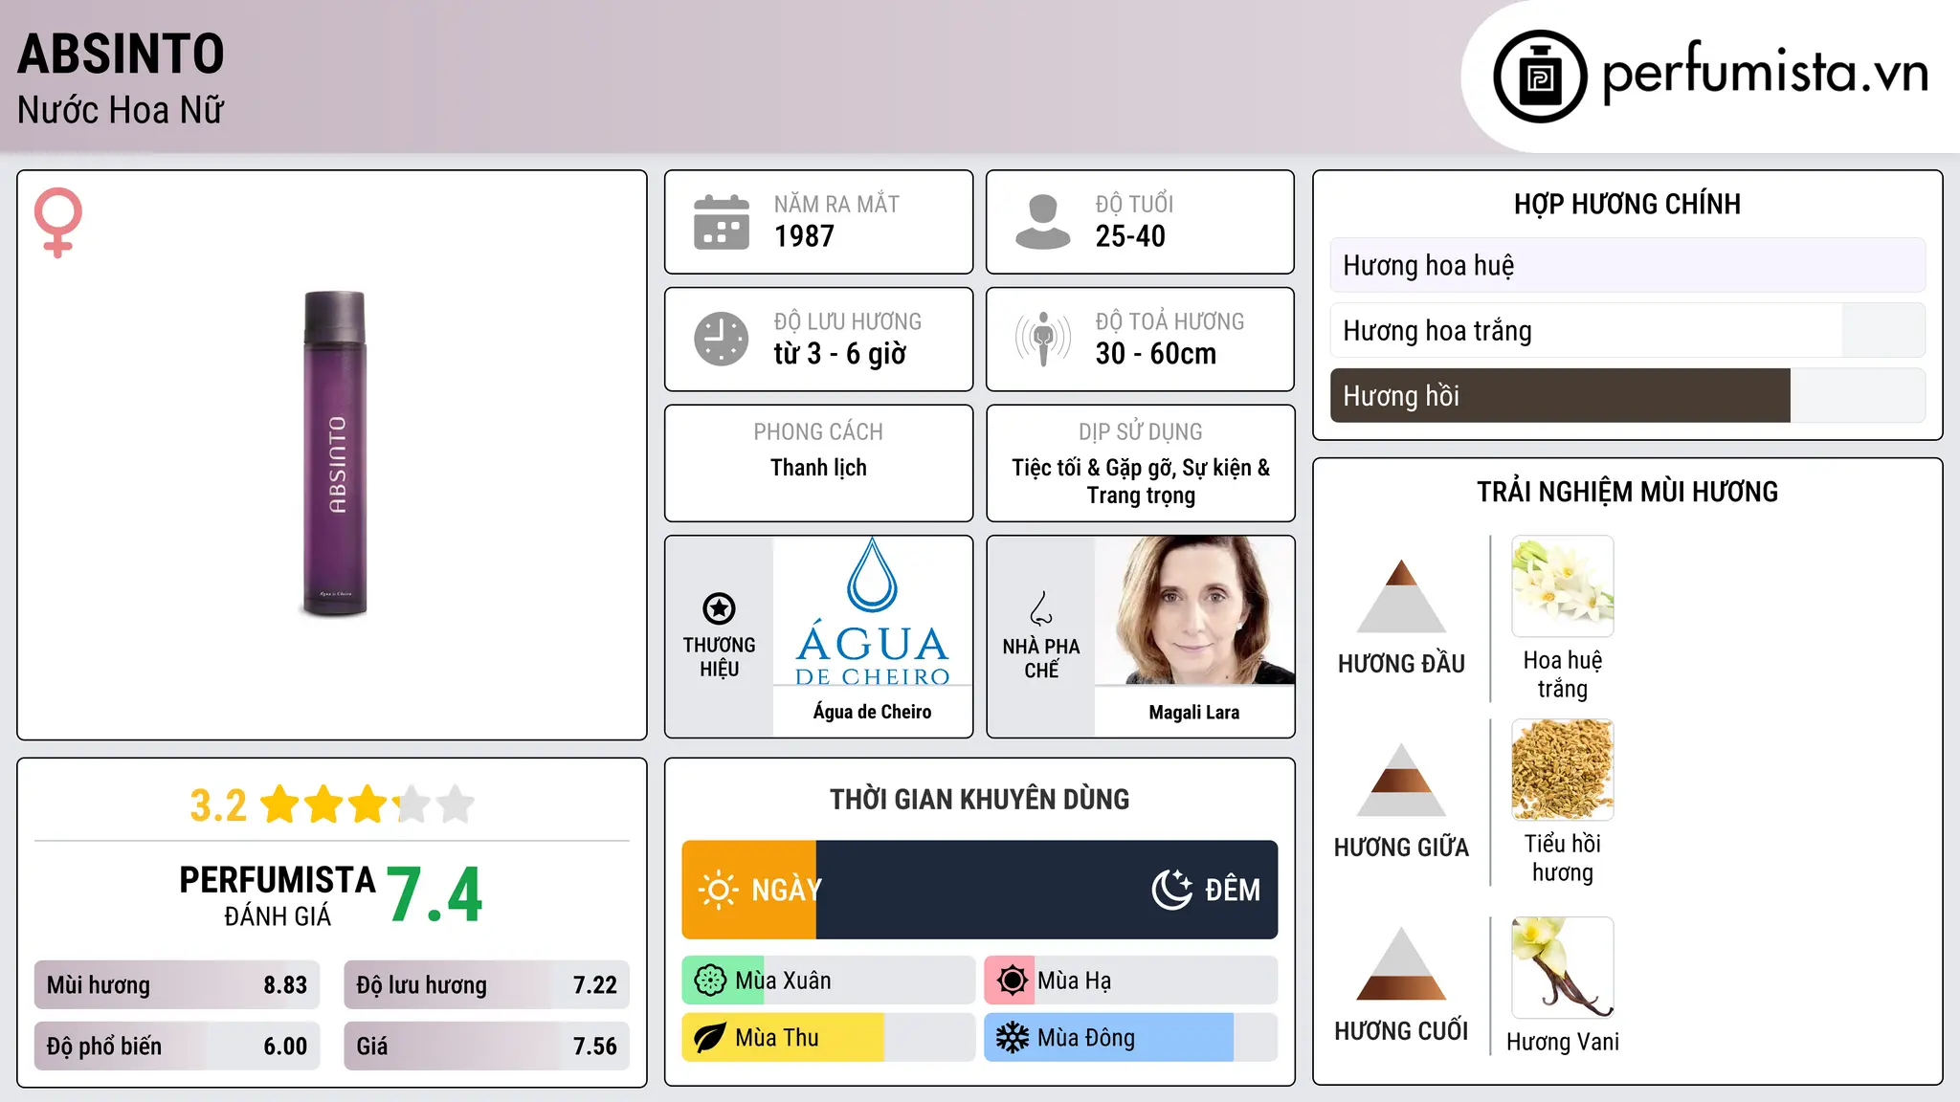This screenshot has width=1960, height=1102.
Task: Click the user rating number '3.2'
Action: pyautogui.click(x=218, y=805)
